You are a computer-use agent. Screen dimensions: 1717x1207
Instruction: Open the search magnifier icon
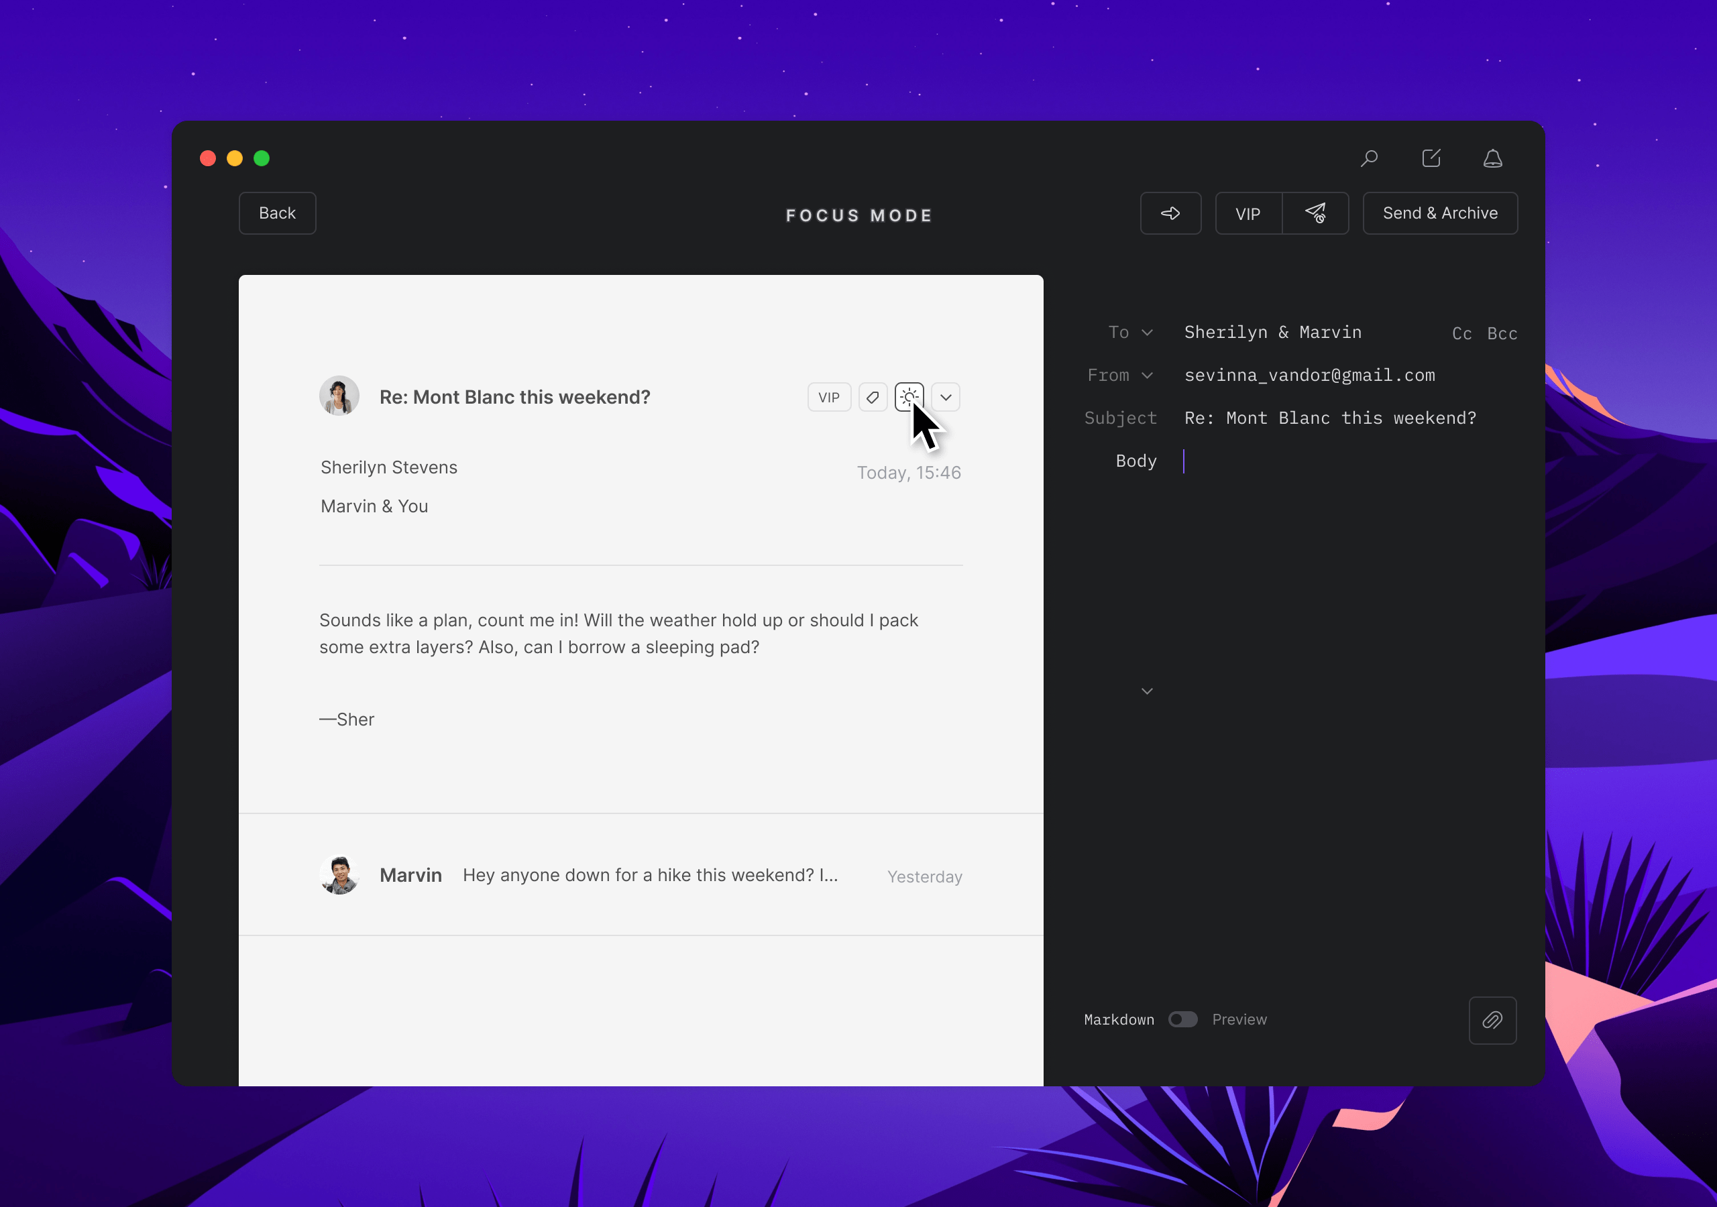tap(1368, 158)
